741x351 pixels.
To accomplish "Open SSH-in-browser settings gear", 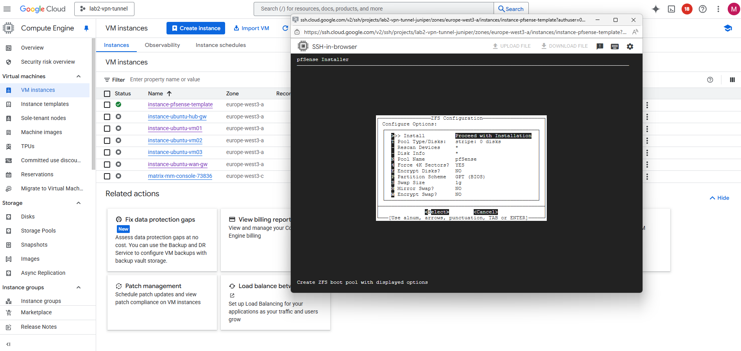I will pyautogui.click(x=630, y=47).
